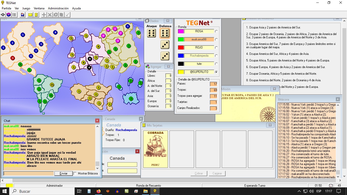Click the floppy disk save icon

click(x=23, y=15)
